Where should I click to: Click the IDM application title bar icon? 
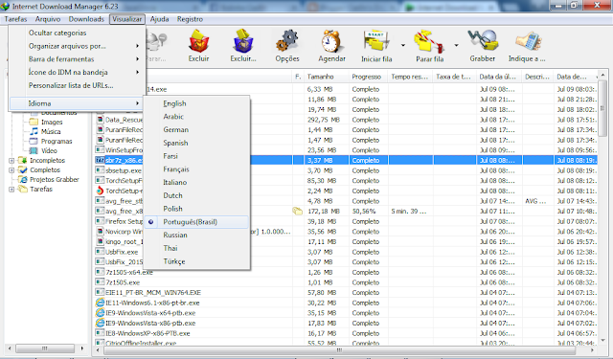(5, 7)
